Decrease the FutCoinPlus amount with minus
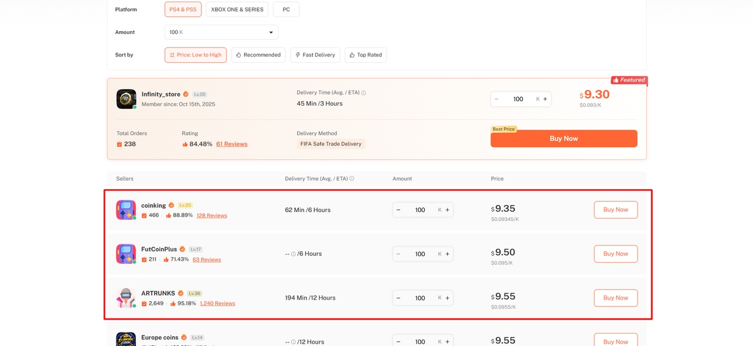 [x=398, y=254]
